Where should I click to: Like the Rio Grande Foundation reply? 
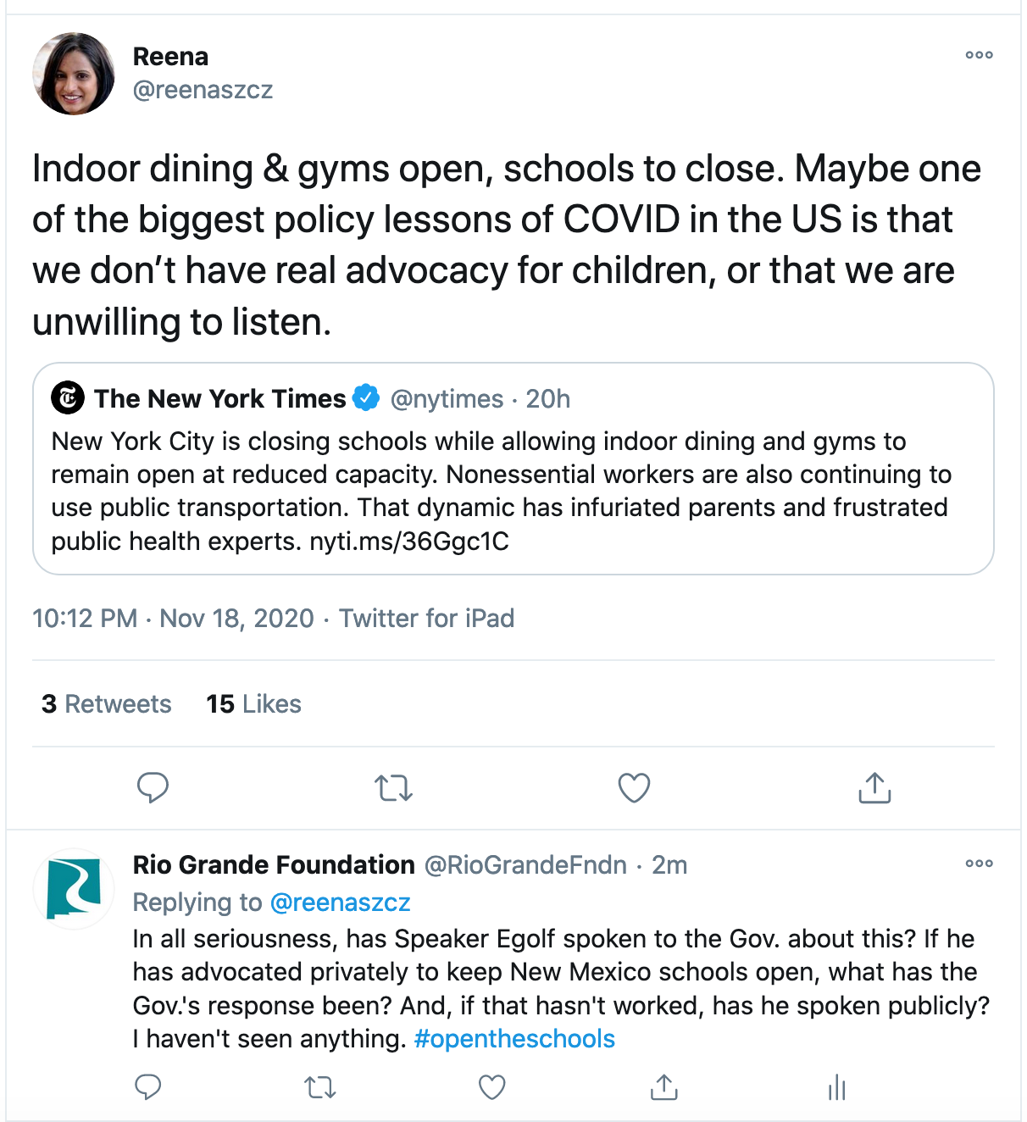click(x=492, y=1087)
